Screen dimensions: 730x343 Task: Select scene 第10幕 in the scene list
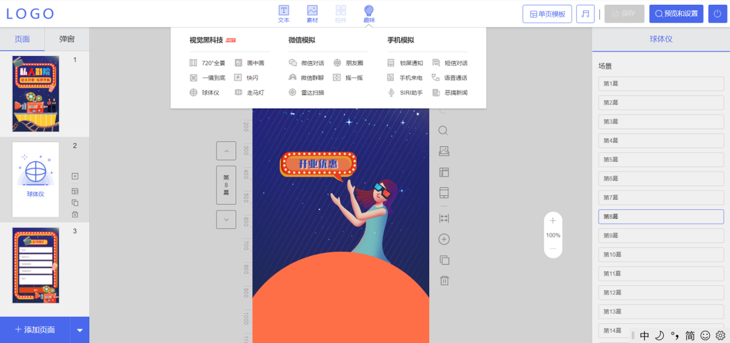(661, 254)
